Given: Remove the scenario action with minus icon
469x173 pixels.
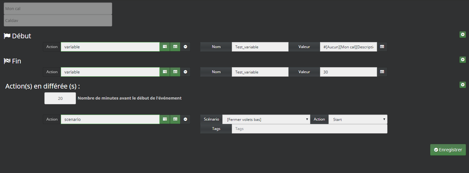Looking at the screenshot, I should pyautogui.click(x=185, y=119).
